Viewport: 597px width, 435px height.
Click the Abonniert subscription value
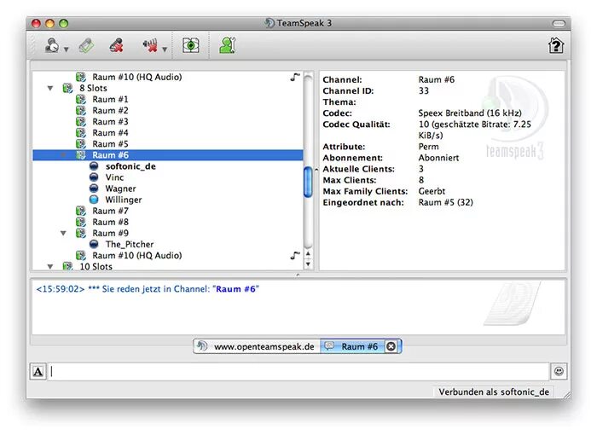tap(438, 158)
